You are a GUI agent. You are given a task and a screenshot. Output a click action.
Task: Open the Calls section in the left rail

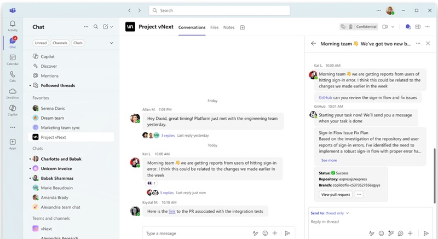click(12, 76)
